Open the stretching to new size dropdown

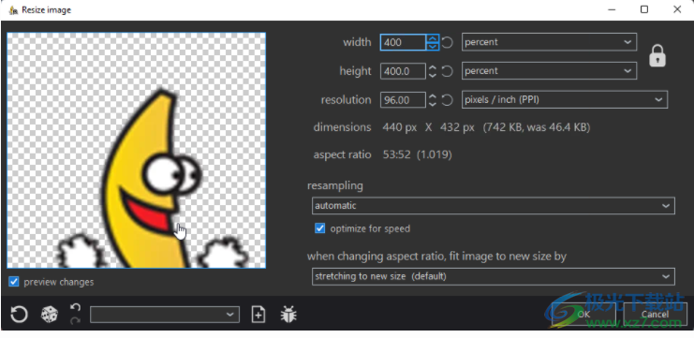coord(493,276)
